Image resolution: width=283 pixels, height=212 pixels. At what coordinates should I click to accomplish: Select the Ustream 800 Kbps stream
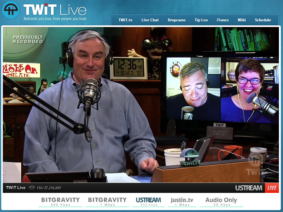pos(148,201)
